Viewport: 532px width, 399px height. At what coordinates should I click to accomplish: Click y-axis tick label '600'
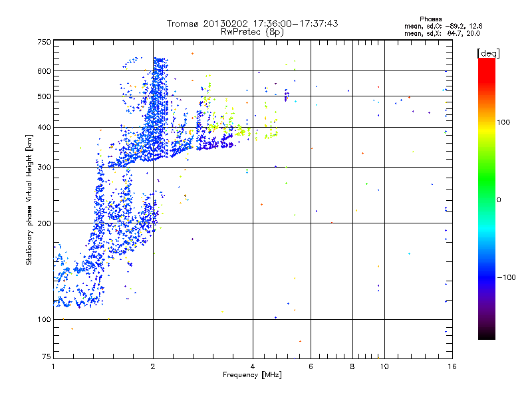pos(44,71)
